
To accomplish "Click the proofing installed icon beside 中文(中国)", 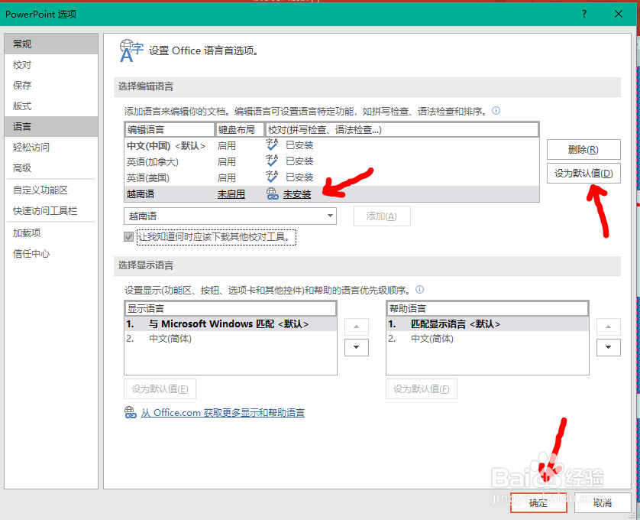I will pos(272,145).
